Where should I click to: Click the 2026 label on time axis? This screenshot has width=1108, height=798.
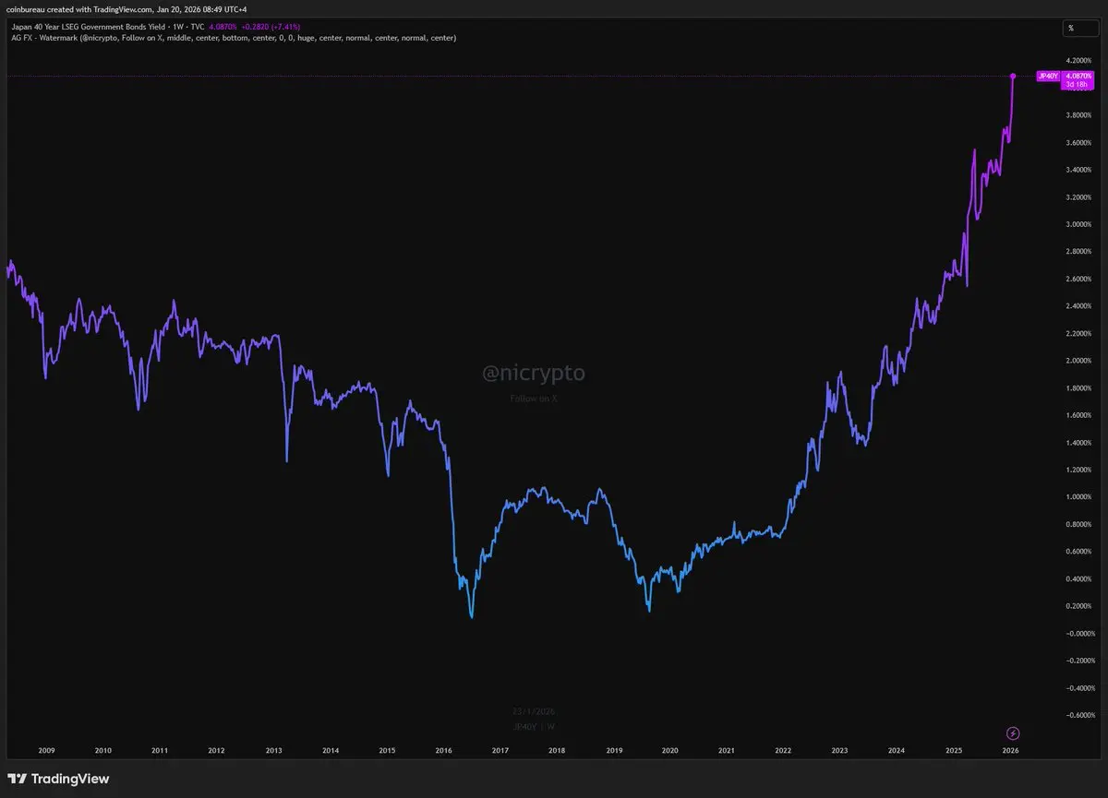click(x=1011, y=751)
